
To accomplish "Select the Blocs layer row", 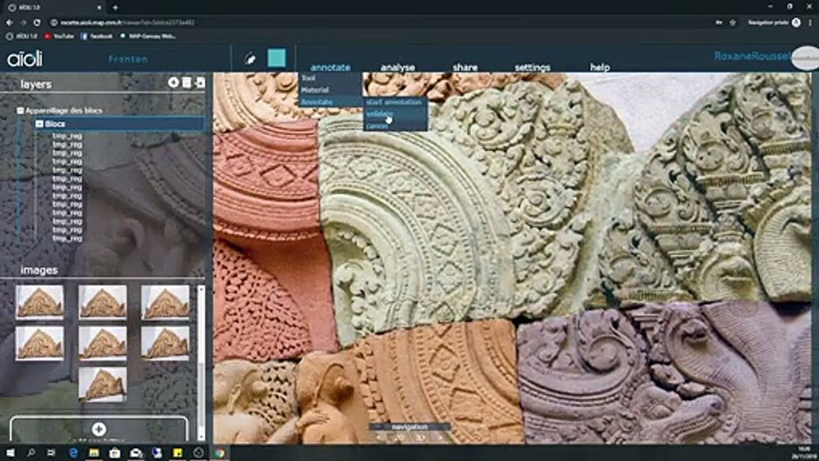I will [120, 124].
